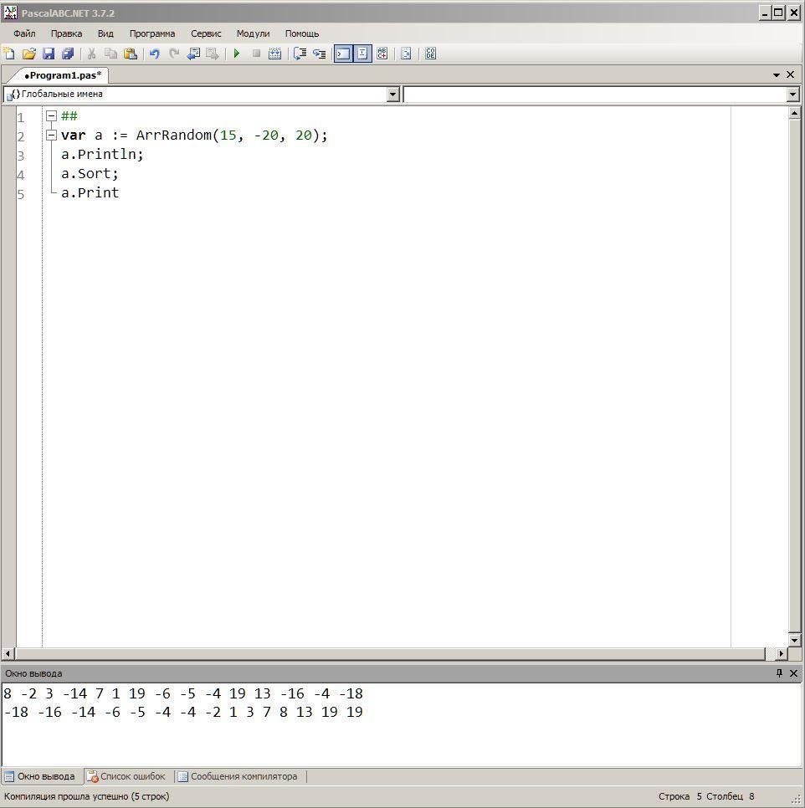The image size is (805, 808).
Task: Click code line 'a.Println;'
Action: click(102, 154)
